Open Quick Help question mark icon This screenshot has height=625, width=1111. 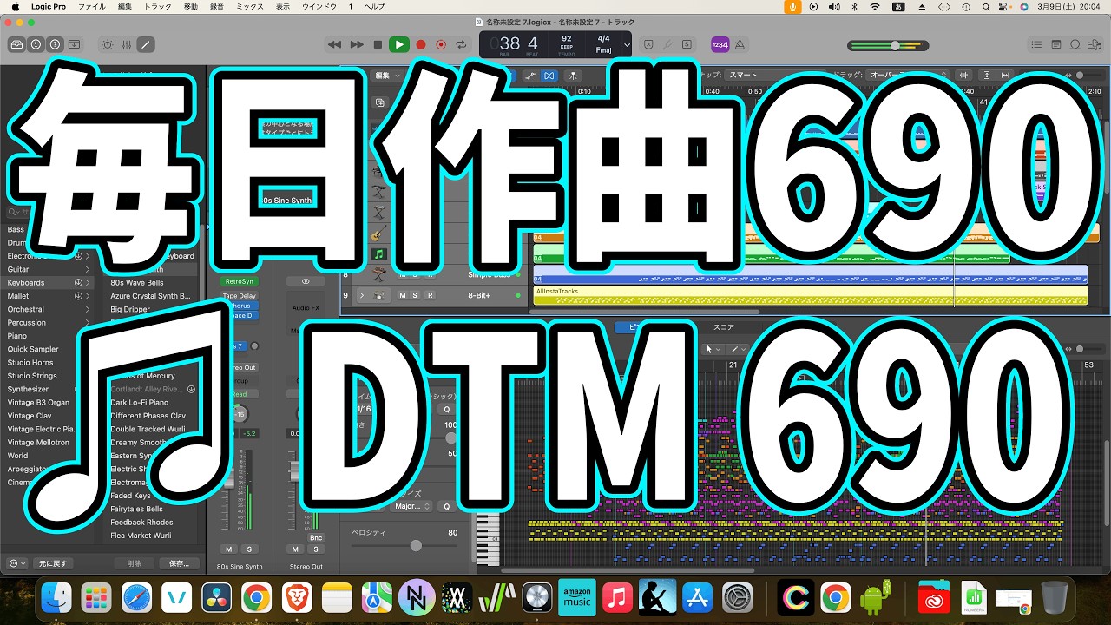pos(55,44)
